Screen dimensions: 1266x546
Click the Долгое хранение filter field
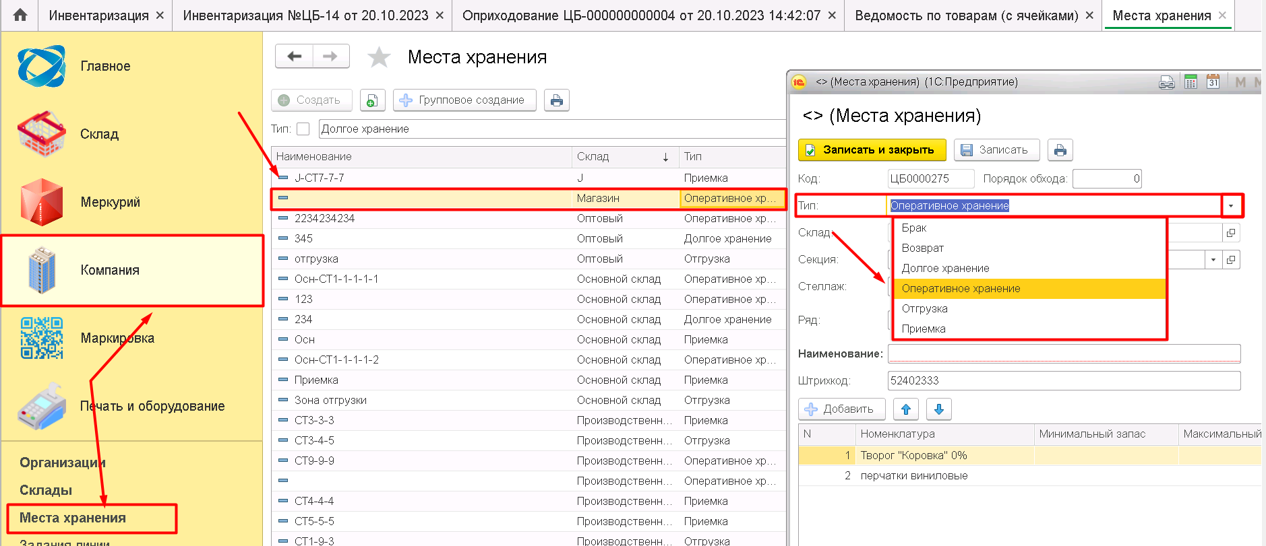click(x=551, y=129)
